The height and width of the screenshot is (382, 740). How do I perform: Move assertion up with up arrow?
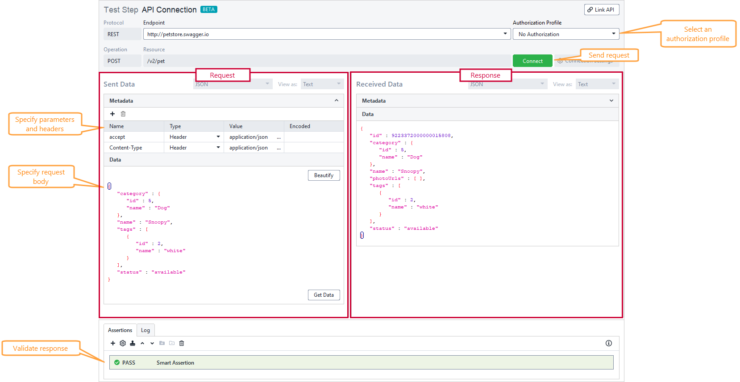click(x=142, y=343)
